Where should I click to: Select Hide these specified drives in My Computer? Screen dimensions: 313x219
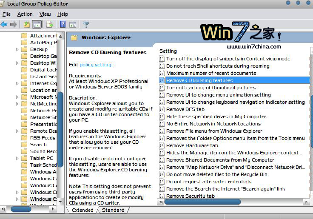point(216,117)
